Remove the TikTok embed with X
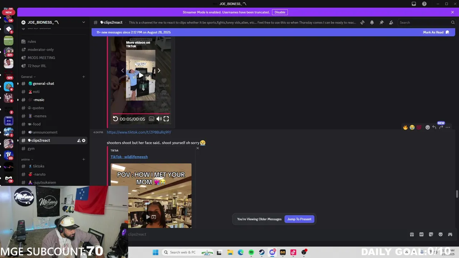The width and height of the screenshot is (459, 258). (198, 148)
